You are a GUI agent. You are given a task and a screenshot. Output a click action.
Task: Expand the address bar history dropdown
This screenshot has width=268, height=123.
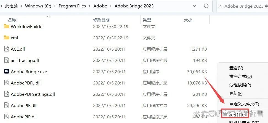tap(194, 6)
